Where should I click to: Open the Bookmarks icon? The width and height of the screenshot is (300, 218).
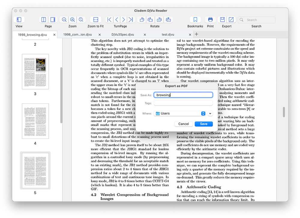coord(195,19)
